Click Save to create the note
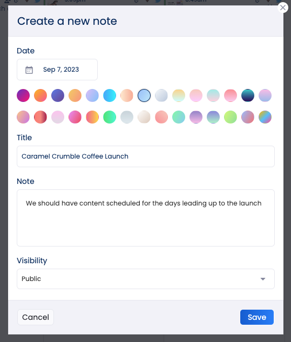This screenshot has height=342, width=291. pyautogui.click(x=257, y=317)
